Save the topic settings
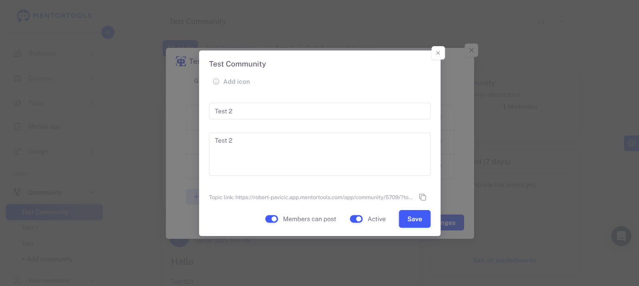Image resolution: width=639 pixels, height=286 pixels. (415, 219)
